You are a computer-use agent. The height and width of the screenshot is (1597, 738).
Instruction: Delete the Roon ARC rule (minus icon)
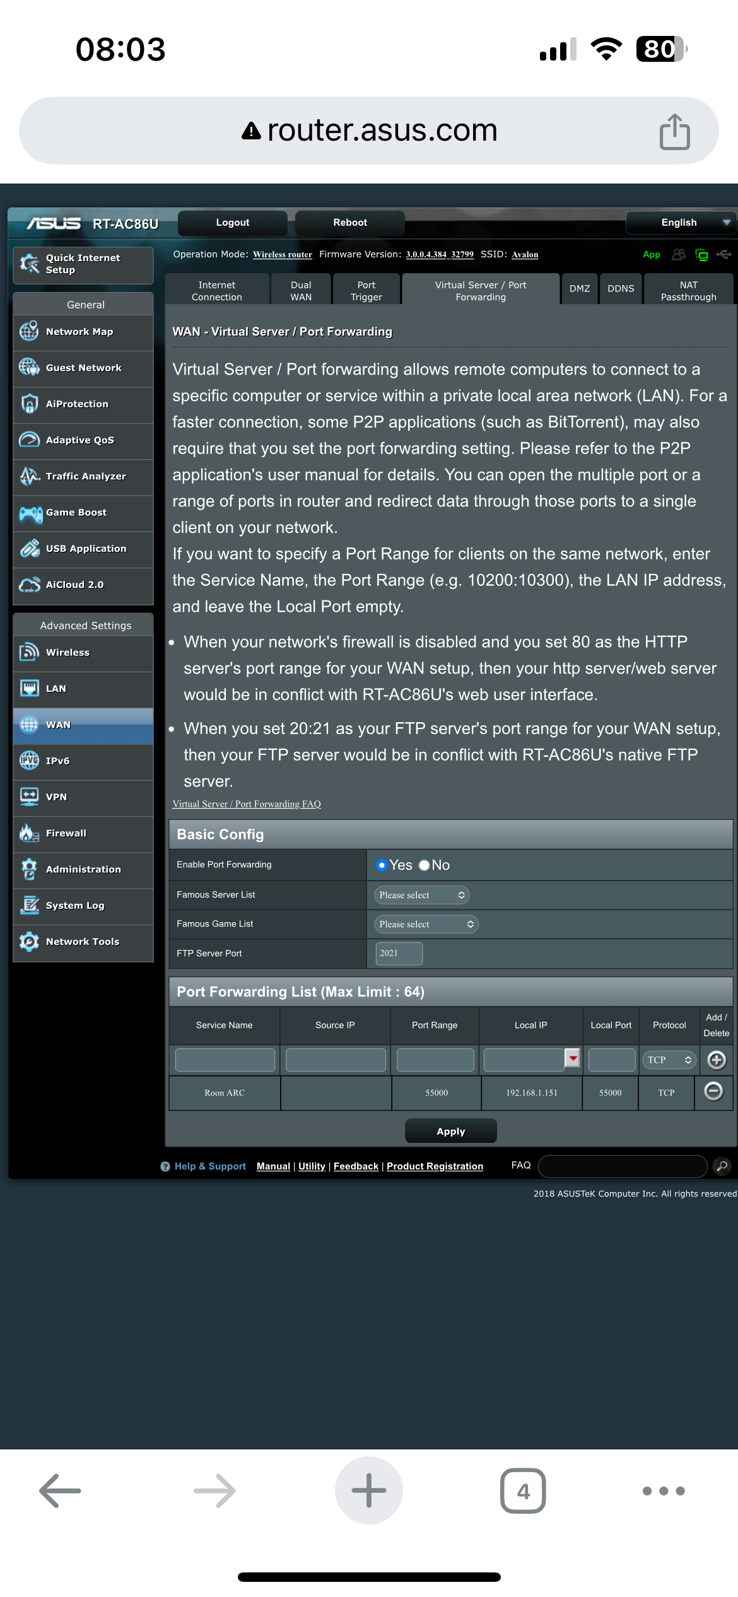click(x=713, y=1091)
